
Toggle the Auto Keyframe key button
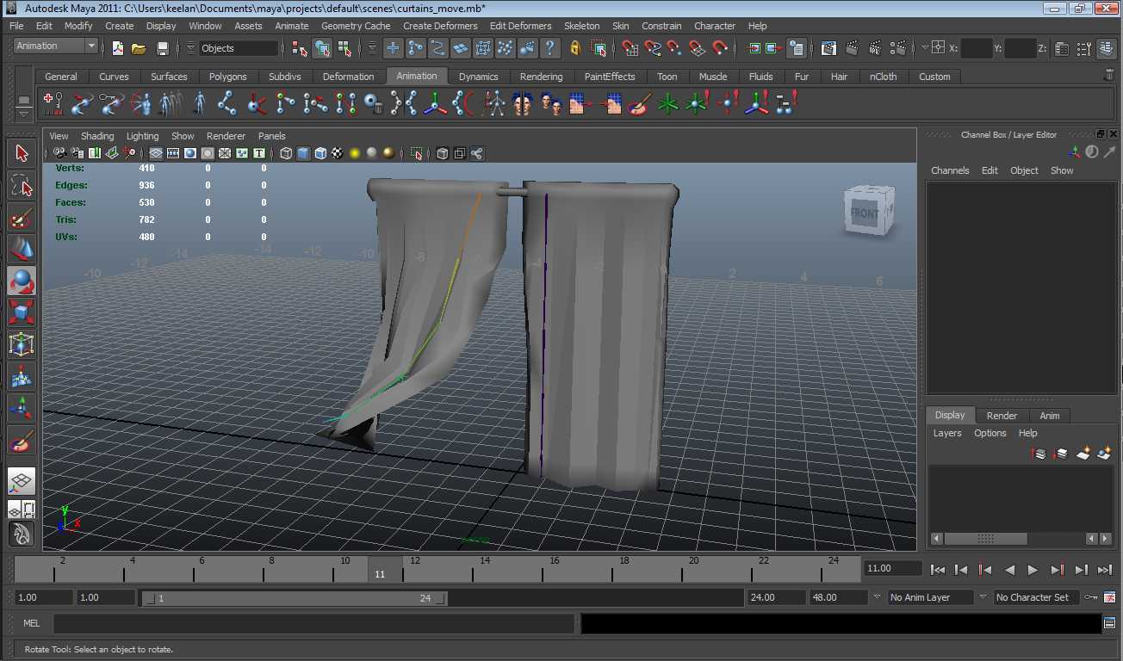click(x=1091, y=597)
